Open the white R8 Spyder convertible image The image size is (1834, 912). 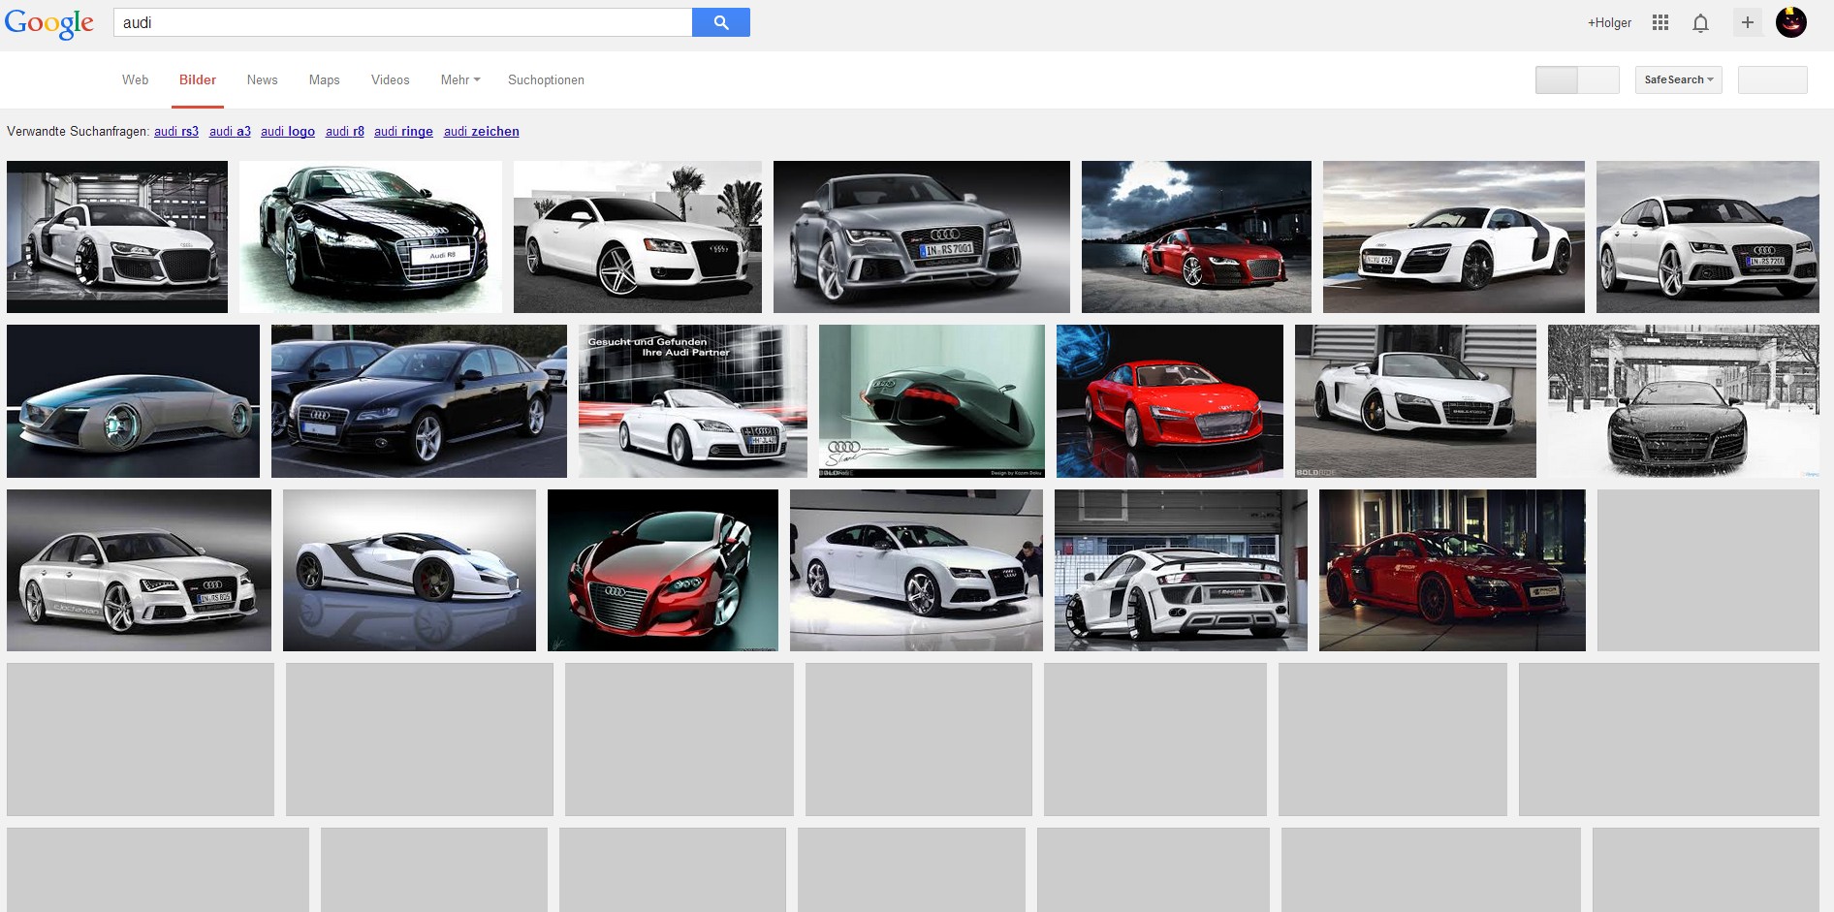click(x=1415, y=401)
